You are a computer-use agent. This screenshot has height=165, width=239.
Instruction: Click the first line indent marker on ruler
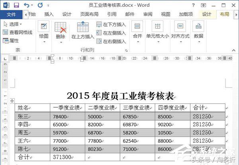52,56
